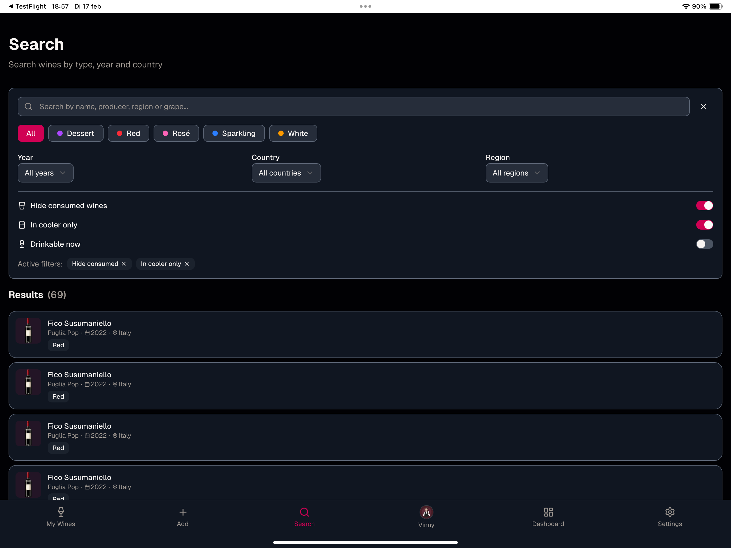Filter by Rosé wines
Screen dimensions: 731x548
pos(176,133)
